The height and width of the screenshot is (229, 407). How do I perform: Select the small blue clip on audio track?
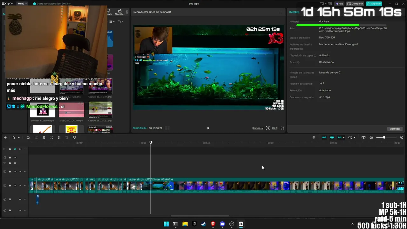38,199
